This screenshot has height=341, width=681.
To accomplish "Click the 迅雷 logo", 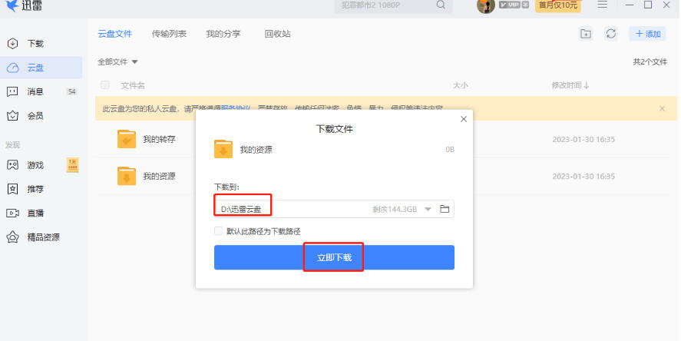I will 24,5.
